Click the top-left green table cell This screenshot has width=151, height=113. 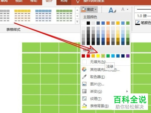click(31, 47)
